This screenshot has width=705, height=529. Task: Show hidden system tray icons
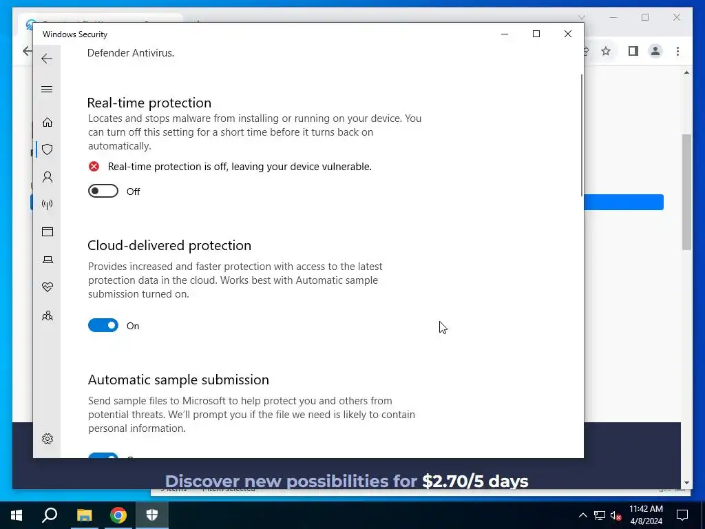click(582, 515)
